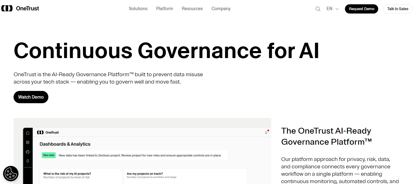This screenshot has width=413, height=184.
Task: Click the pin icon in dashboard sidebar
Action: (28, 161)
